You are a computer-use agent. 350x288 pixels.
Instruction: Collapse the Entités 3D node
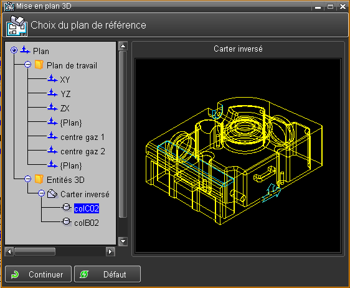coord(27,179)
